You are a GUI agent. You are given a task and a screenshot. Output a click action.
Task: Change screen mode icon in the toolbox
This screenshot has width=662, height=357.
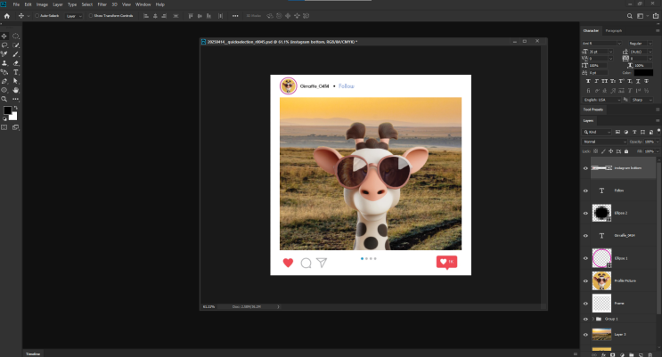click(16, 127)
